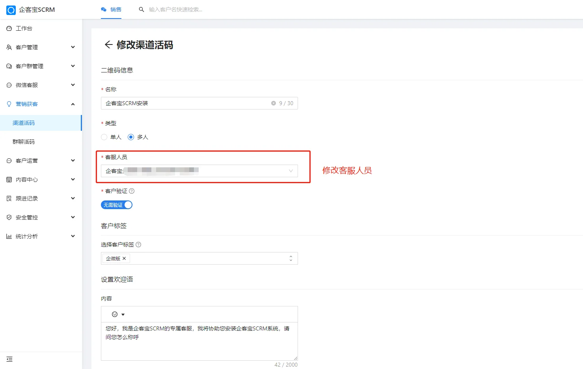The width and height of the screenshot is (583, 369).
Task: Expand the 内容中心 menu chevron
Action: (73, 180)
